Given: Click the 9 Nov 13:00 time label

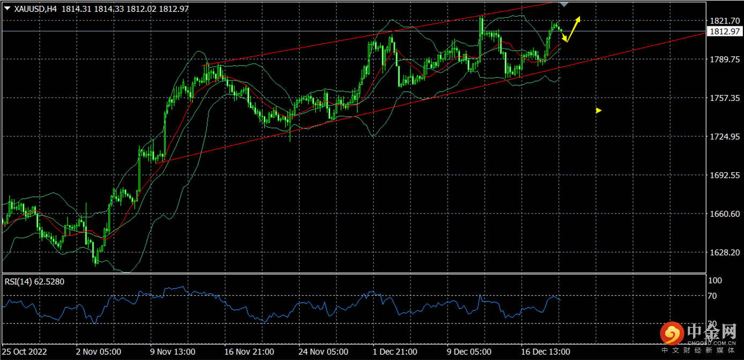Looking at the screenshot, I should click(173, 352).
